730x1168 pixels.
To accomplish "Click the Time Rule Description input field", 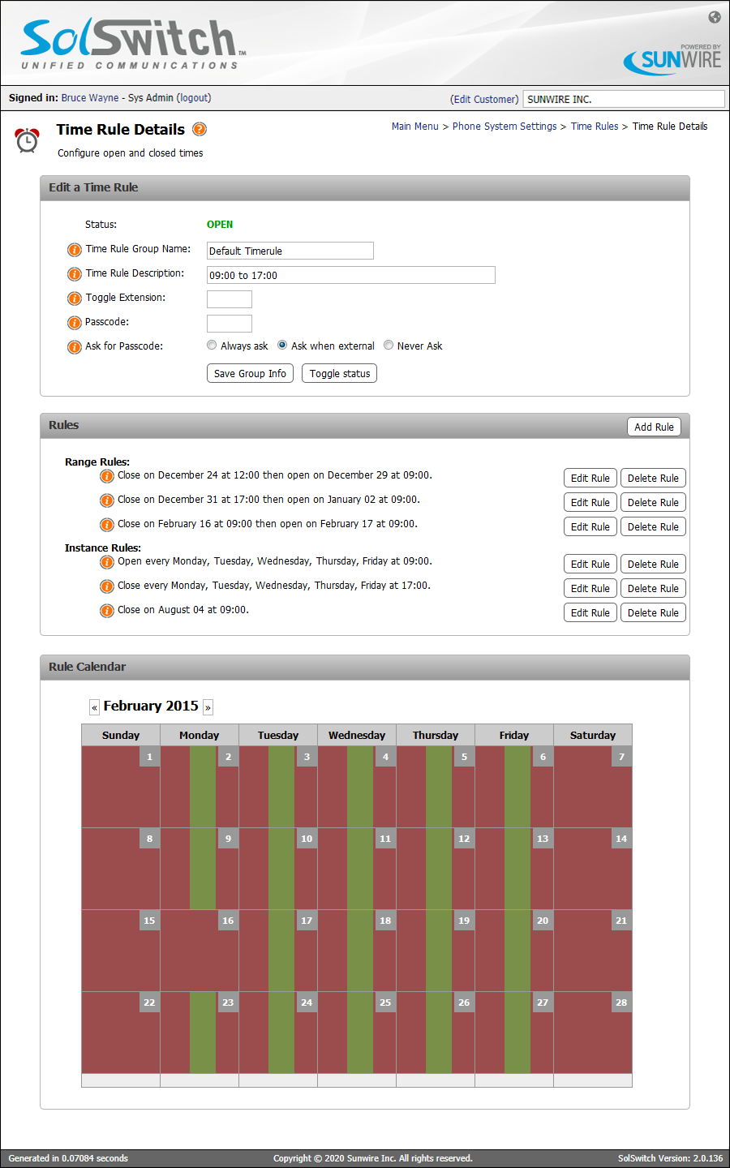I will coord(350,276).
